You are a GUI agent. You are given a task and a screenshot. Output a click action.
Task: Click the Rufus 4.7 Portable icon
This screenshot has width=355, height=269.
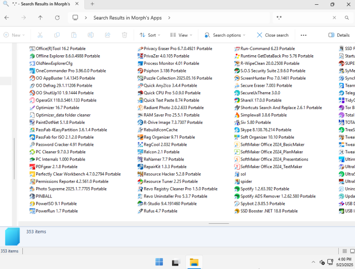tap(140, 211)
